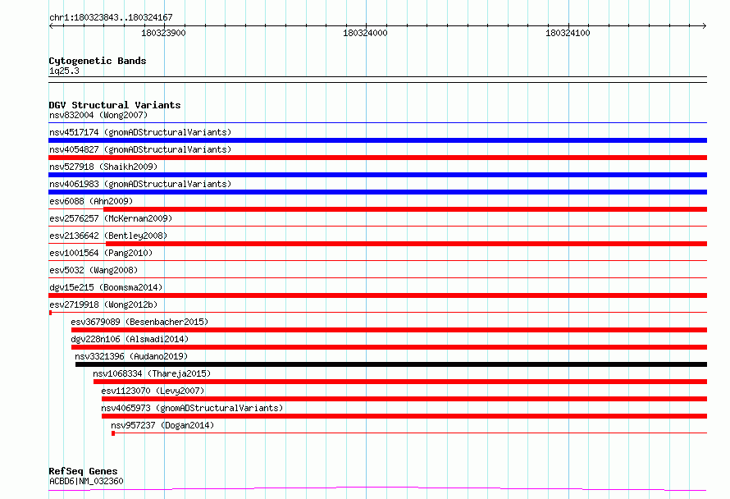Viewport: 730px width, 499px height.
Task: Select the dgv15e215 (Boomsma2014) label
Action: coord(106,287)
